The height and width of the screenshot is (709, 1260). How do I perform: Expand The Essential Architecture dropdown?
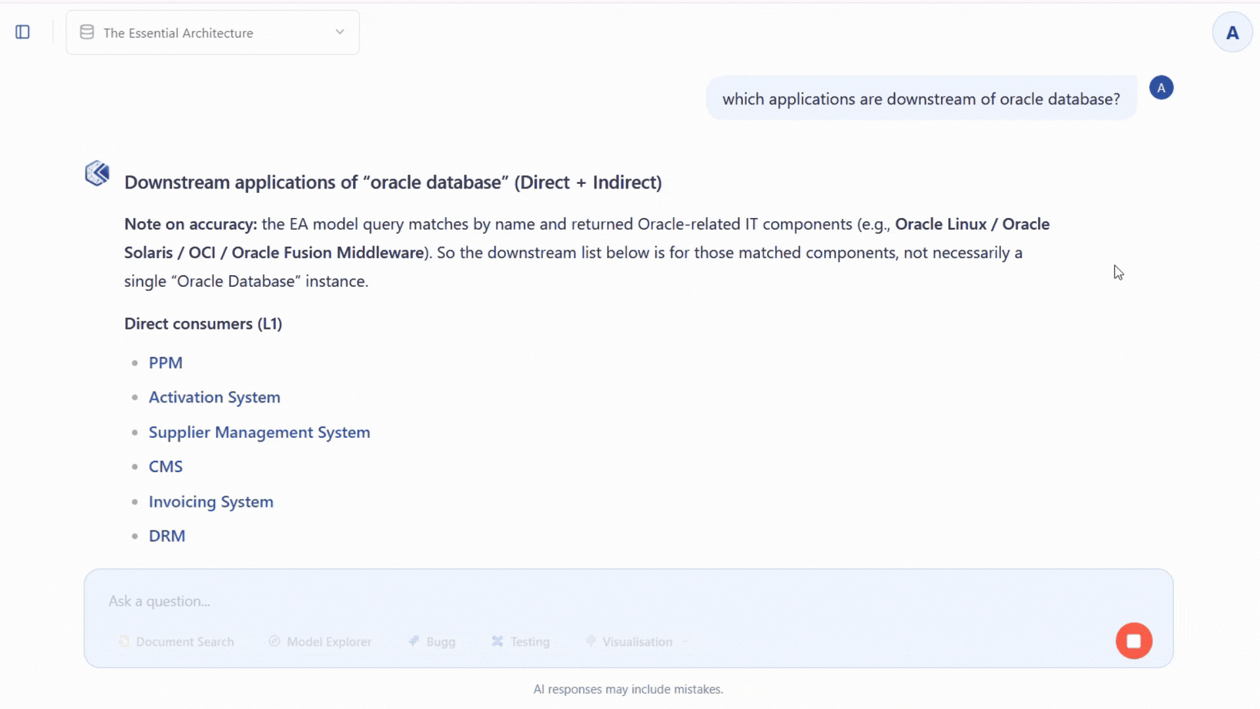pyautogui.click(x=213, y=32)
